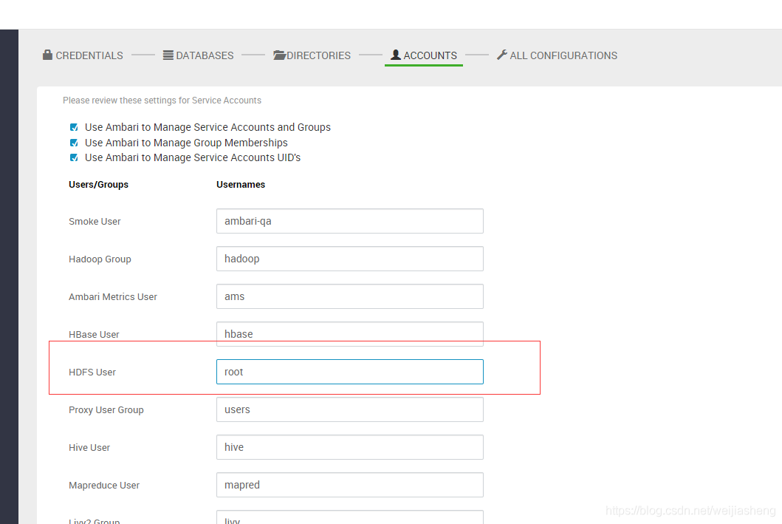Screen dimensions: 782x524
Task: Switch to the Databases tab
Action: click(205, 55)
